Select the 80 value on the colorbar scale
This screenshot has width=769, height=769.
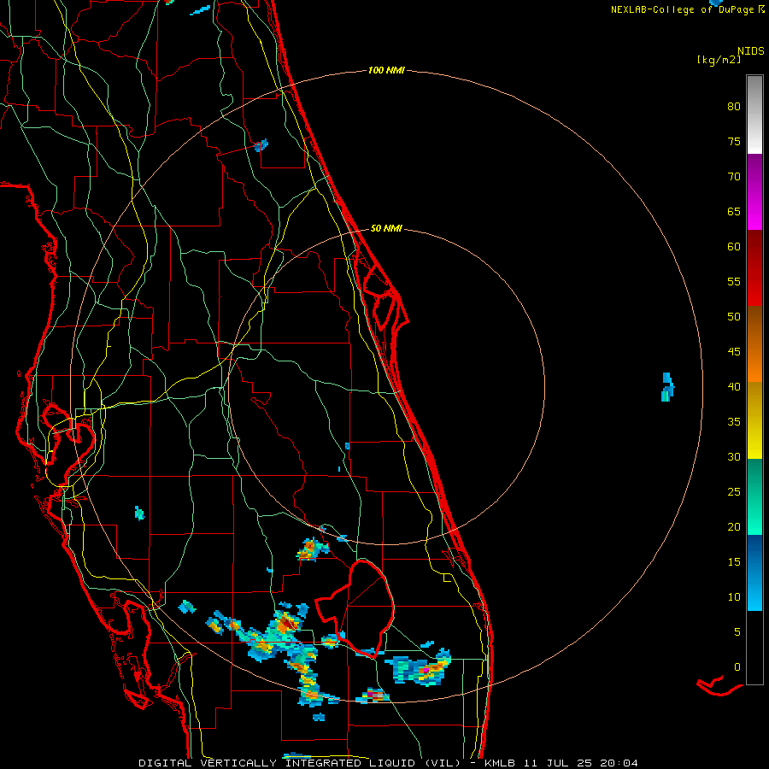[734, 107]
